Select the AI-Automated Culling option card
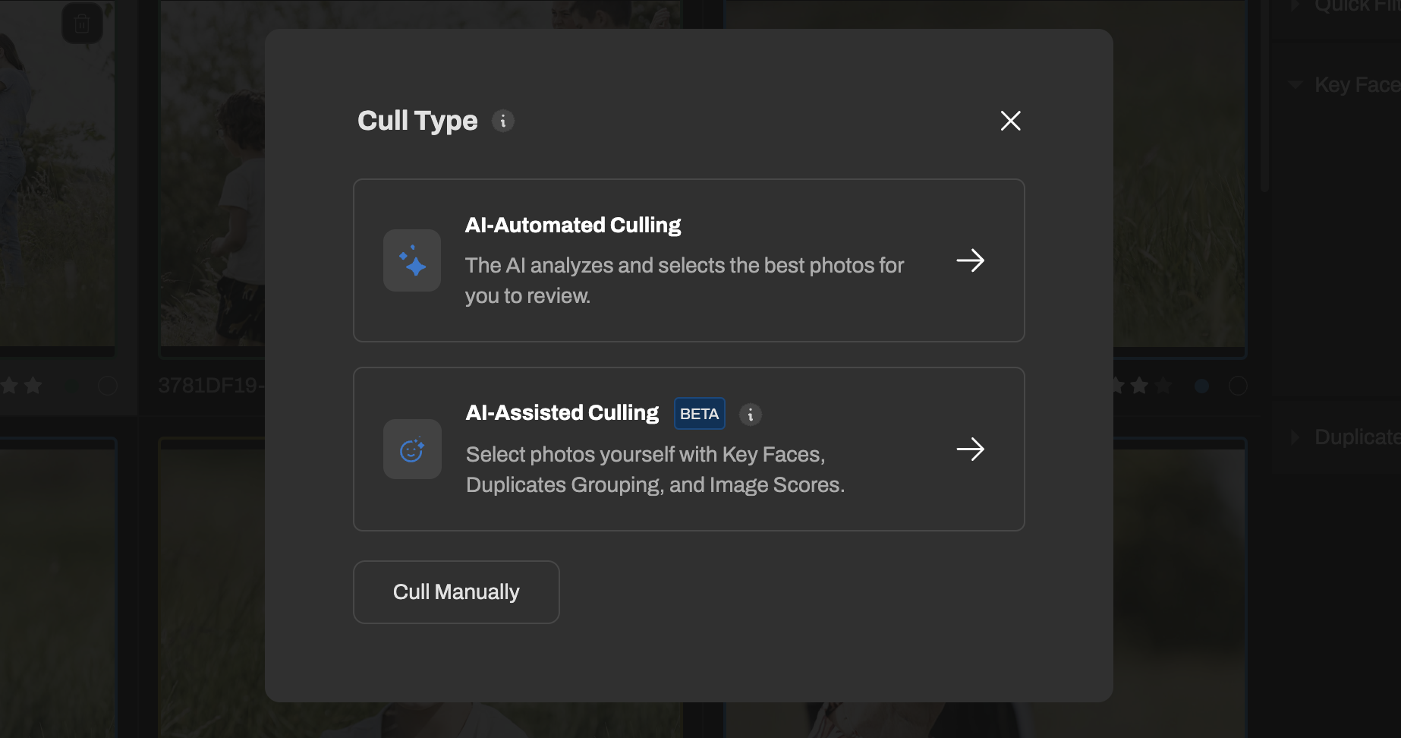 pyautogui.click(x=688, y=260)
